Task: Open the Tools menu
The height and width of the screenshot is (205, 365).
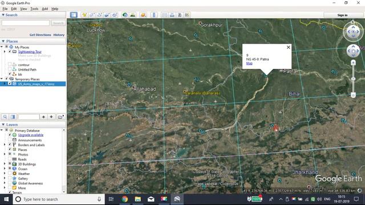Action: 34,9
